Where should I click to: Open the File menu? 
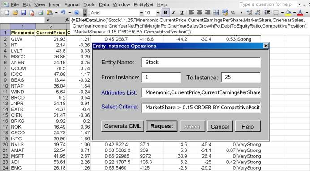coord(15,4)
